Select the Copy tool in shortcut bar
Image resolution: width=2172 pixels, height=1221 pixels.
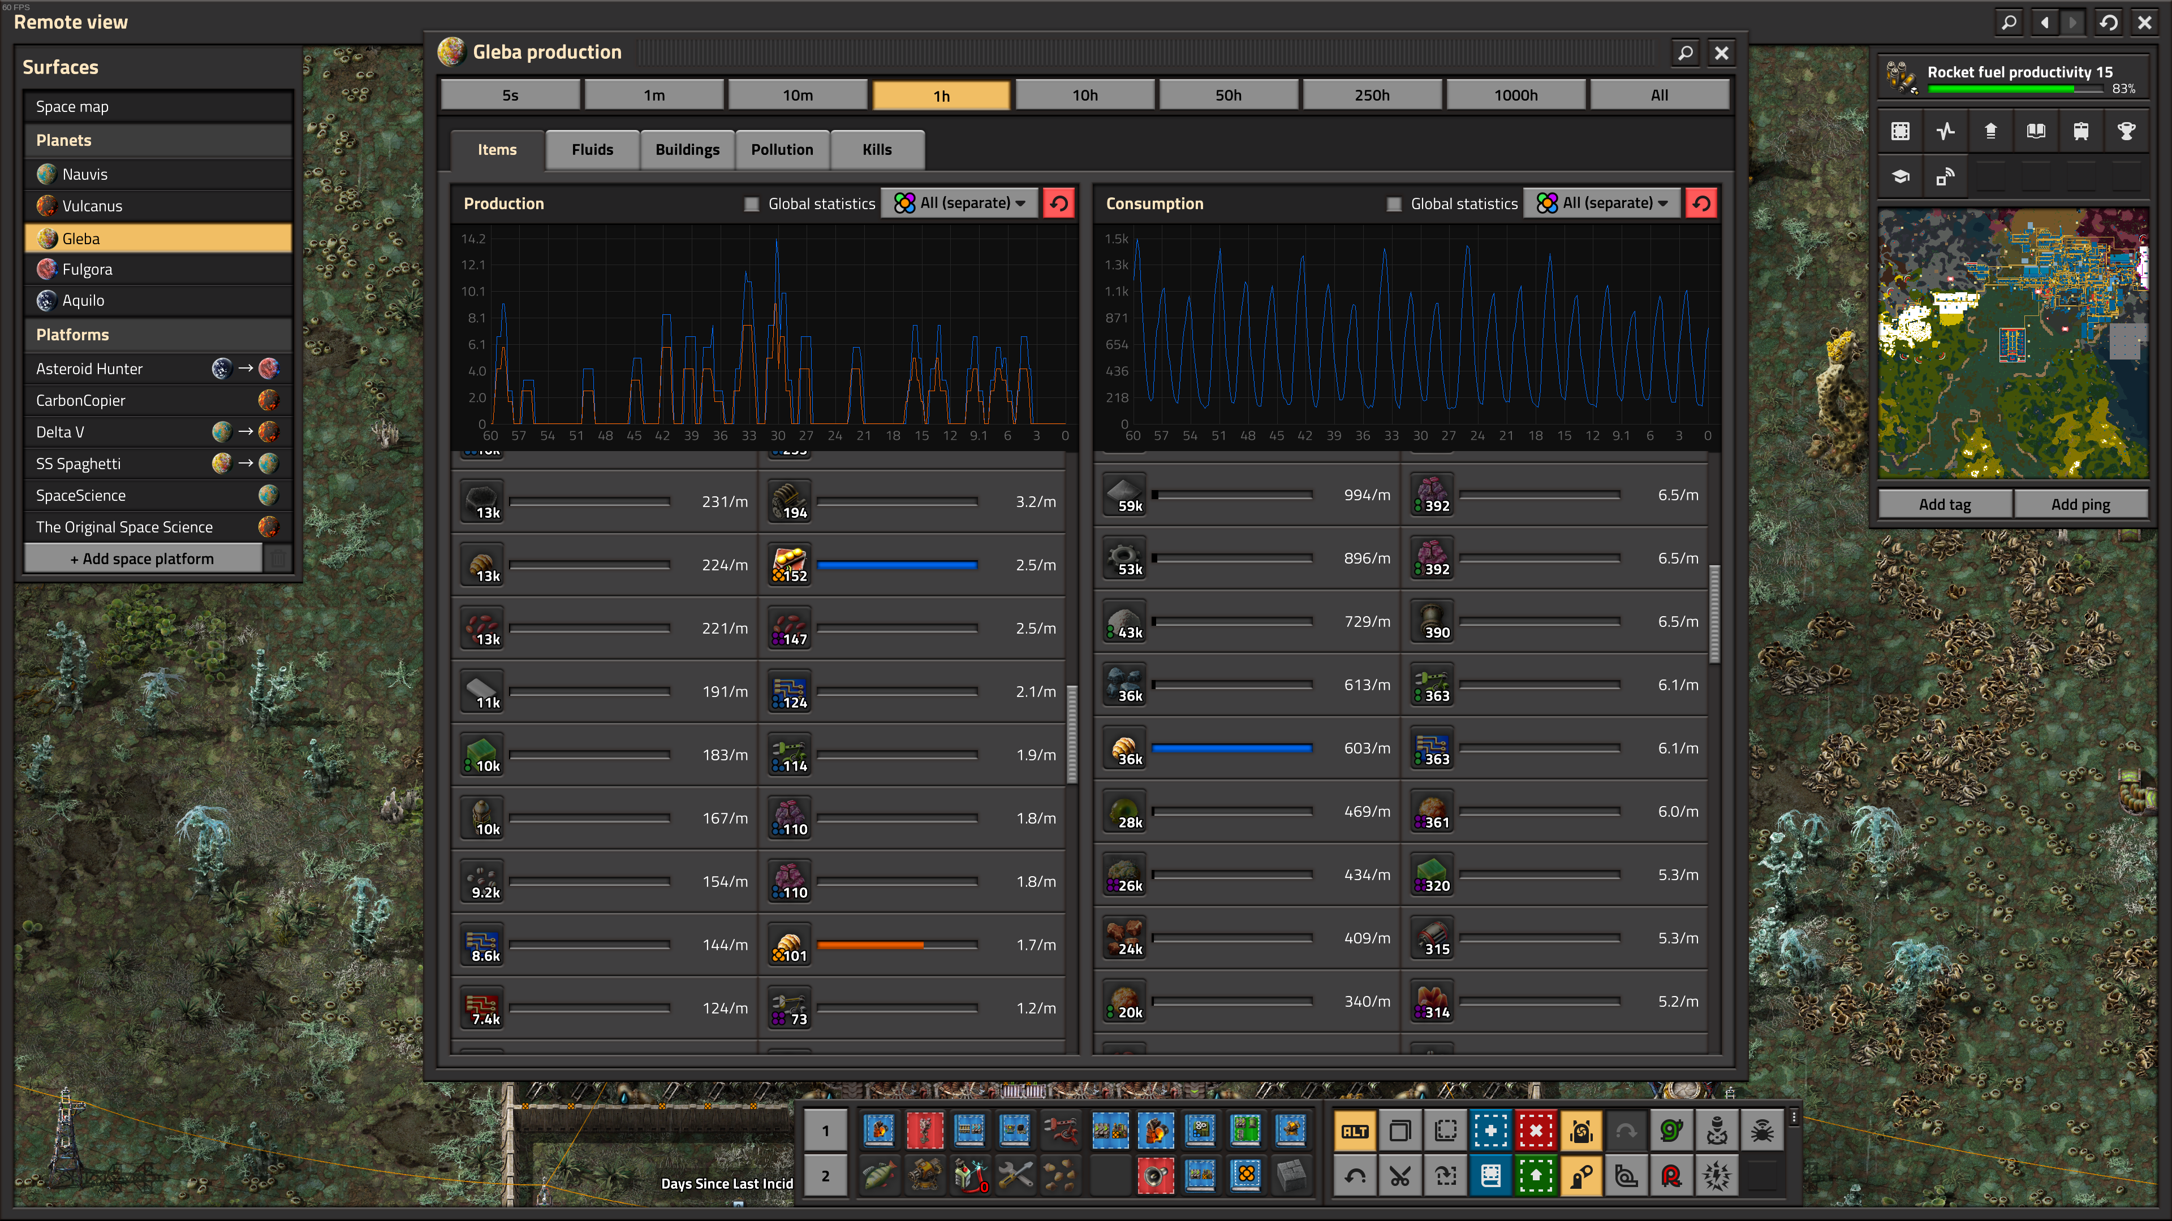tap(1400, 1131)
